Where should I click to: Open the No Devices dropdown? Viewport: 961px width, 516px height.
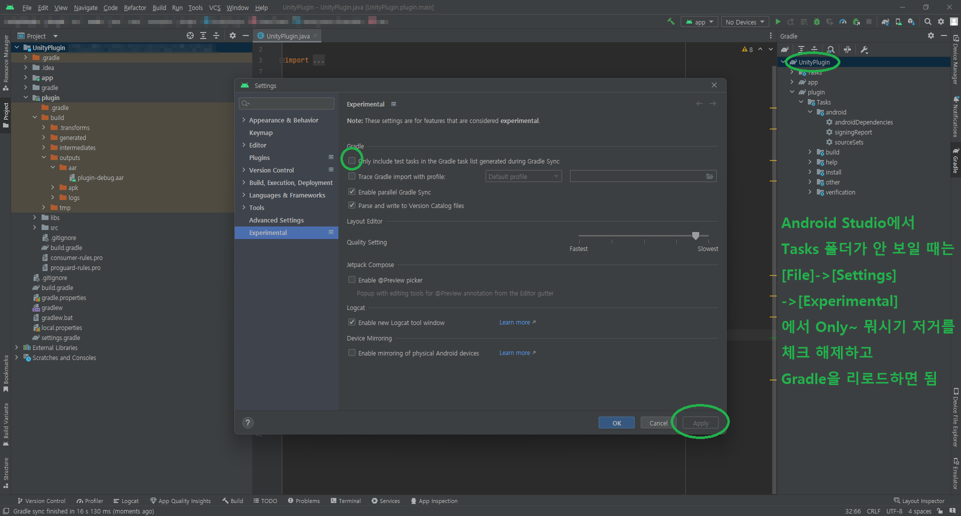tap(745, 22)
